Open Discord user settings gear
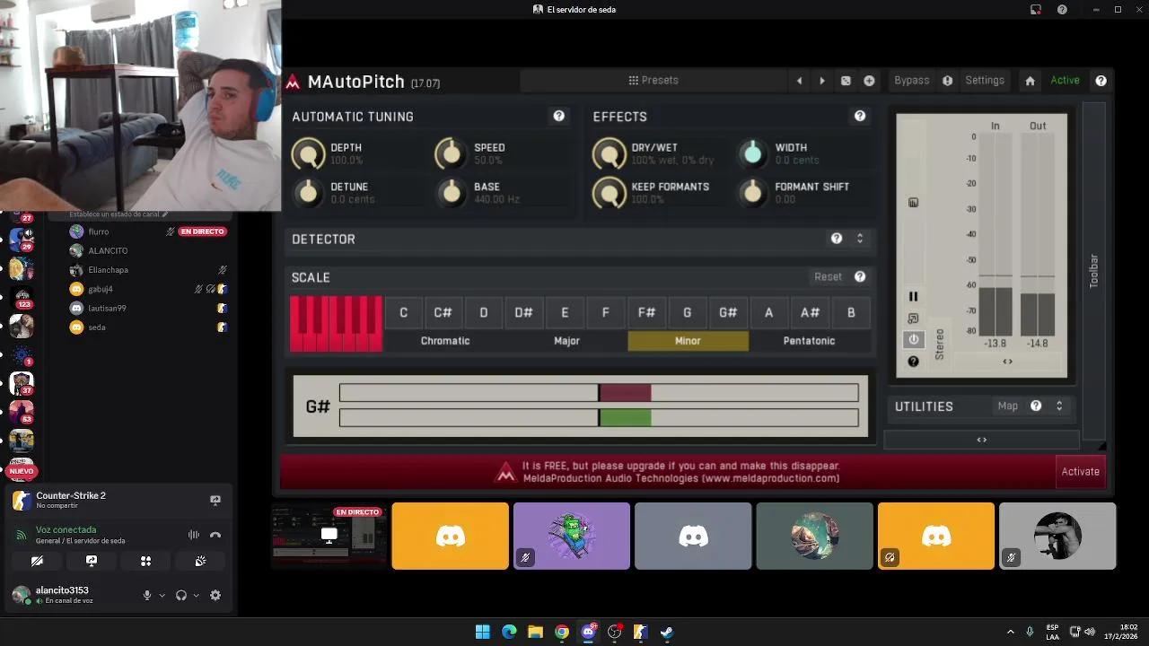The image size is (1149, 646). [x=215, y=595]
